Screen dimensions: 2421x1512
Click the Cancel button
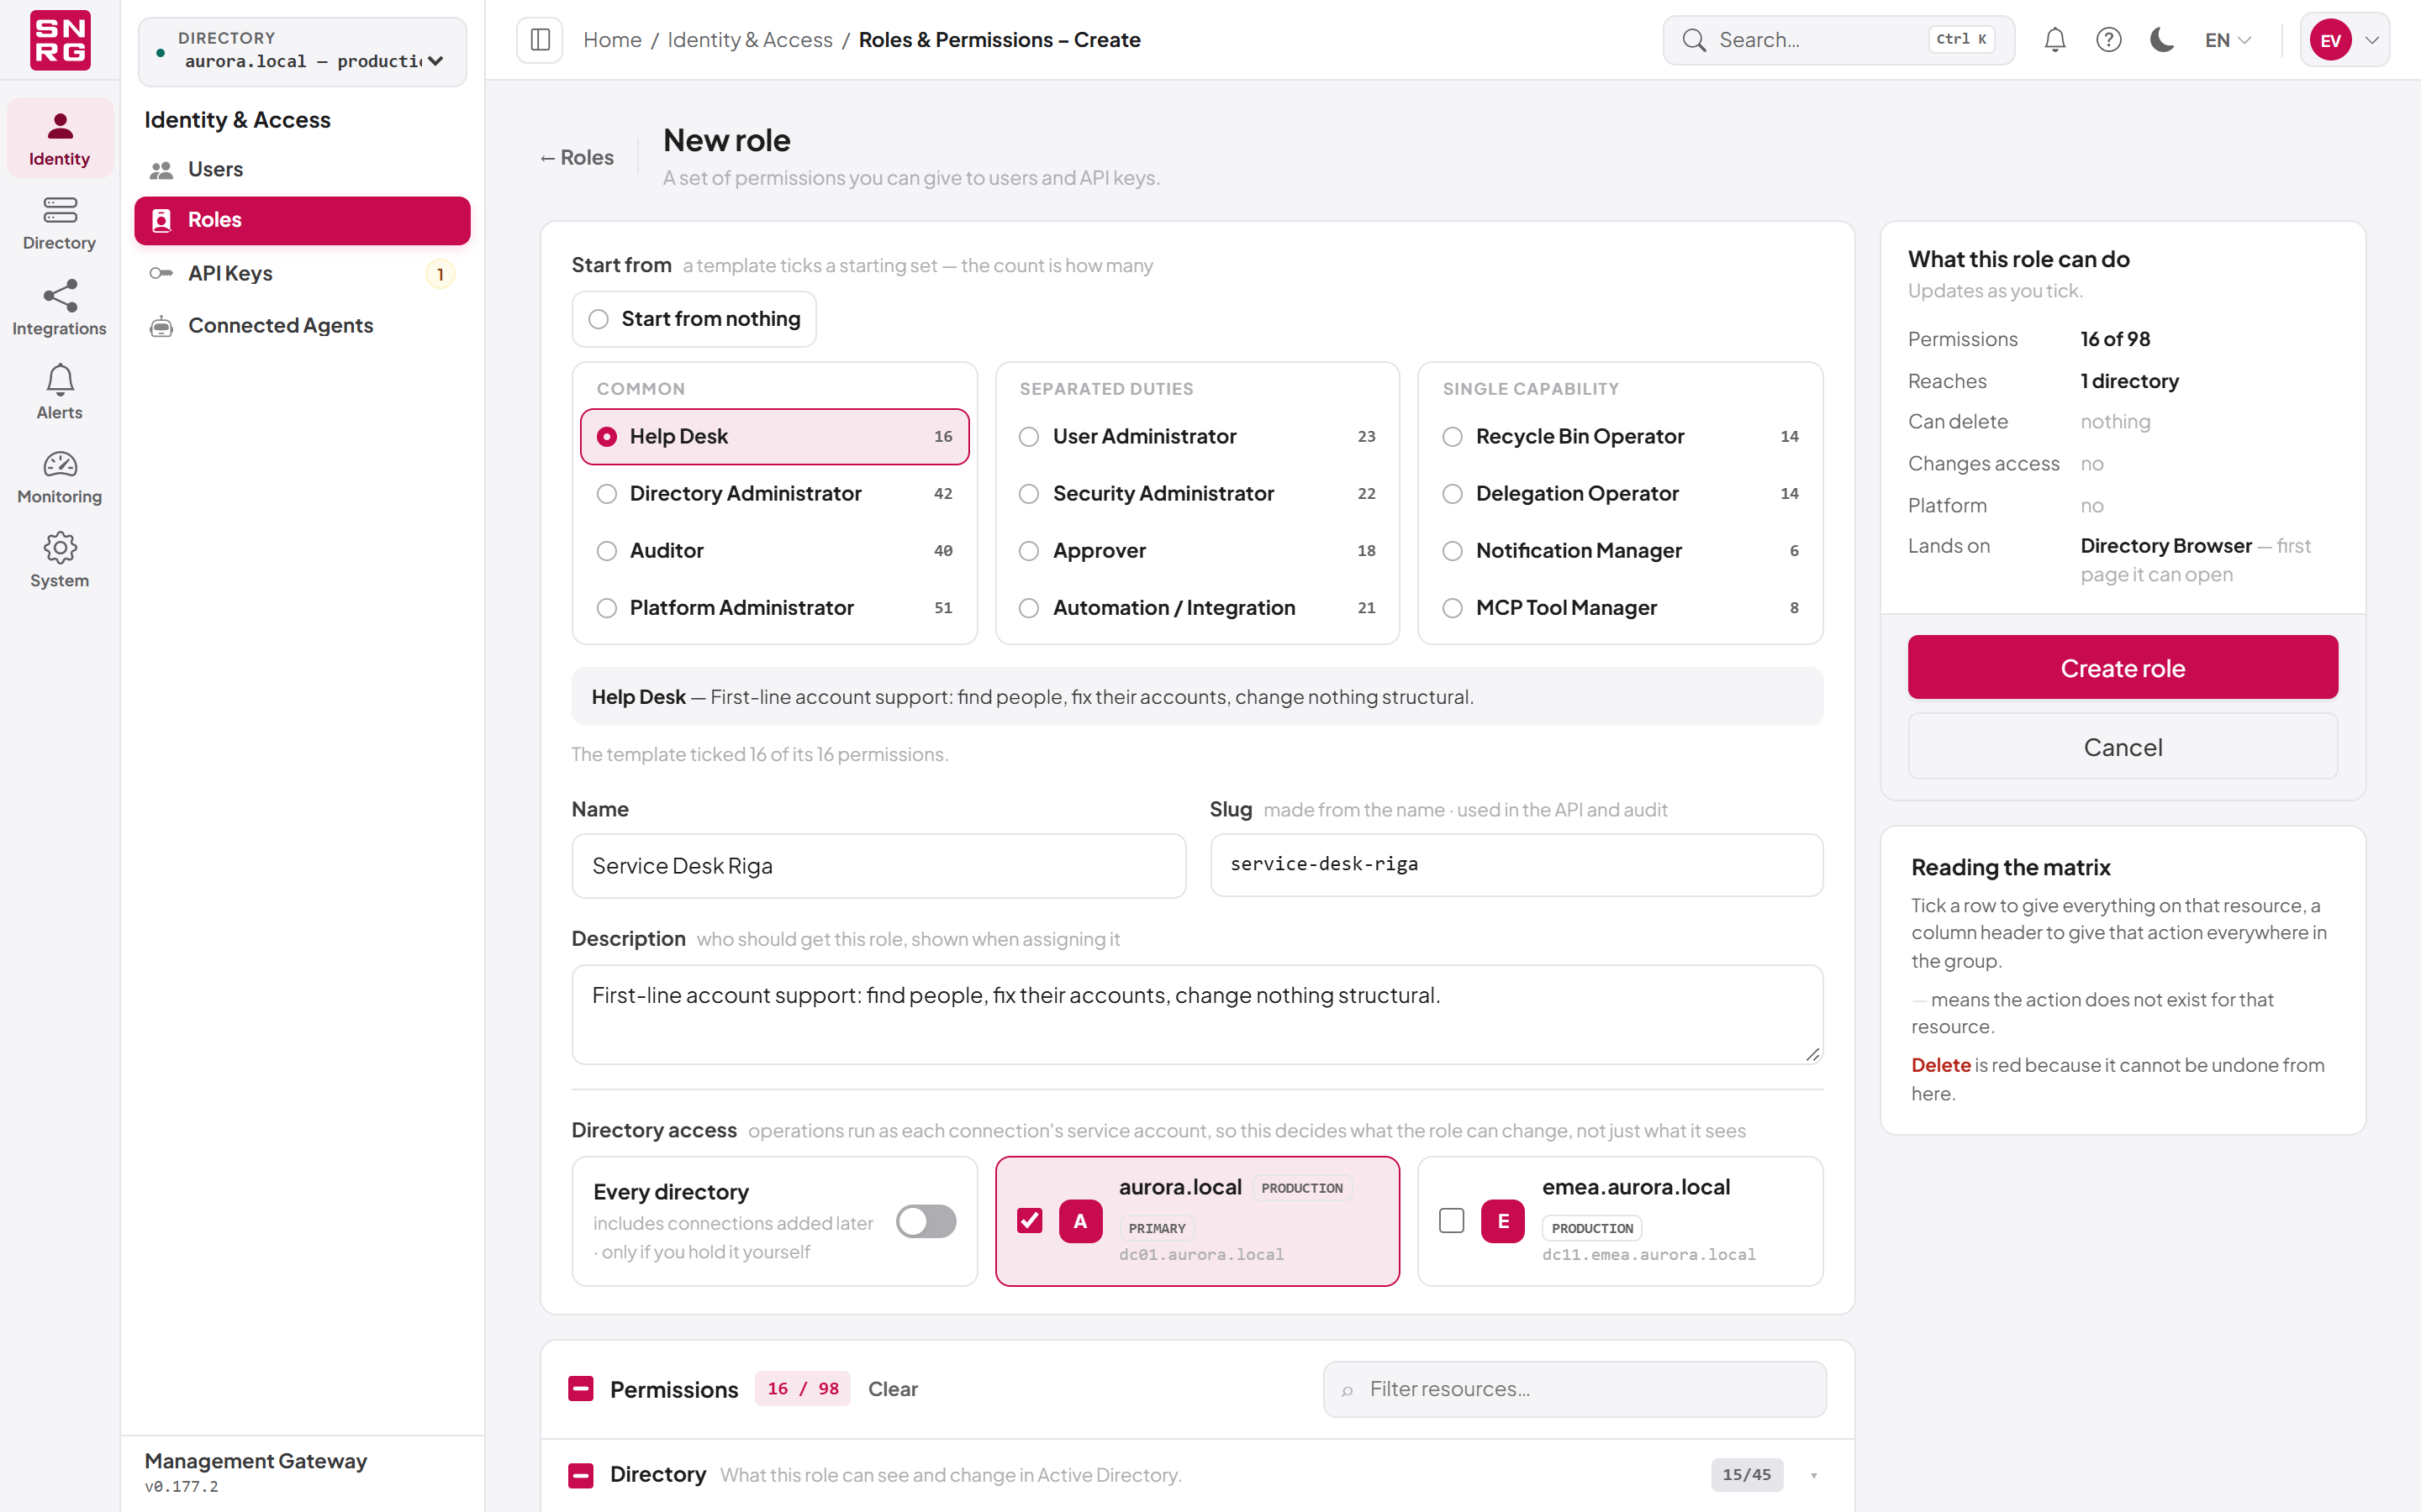[2122, 746]
